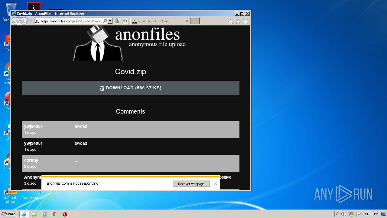Viewport: 387px width, 218px height.
Task: Click the DOWNLOAD (586.67 KB) button
Action: click(x=131, y=88)
